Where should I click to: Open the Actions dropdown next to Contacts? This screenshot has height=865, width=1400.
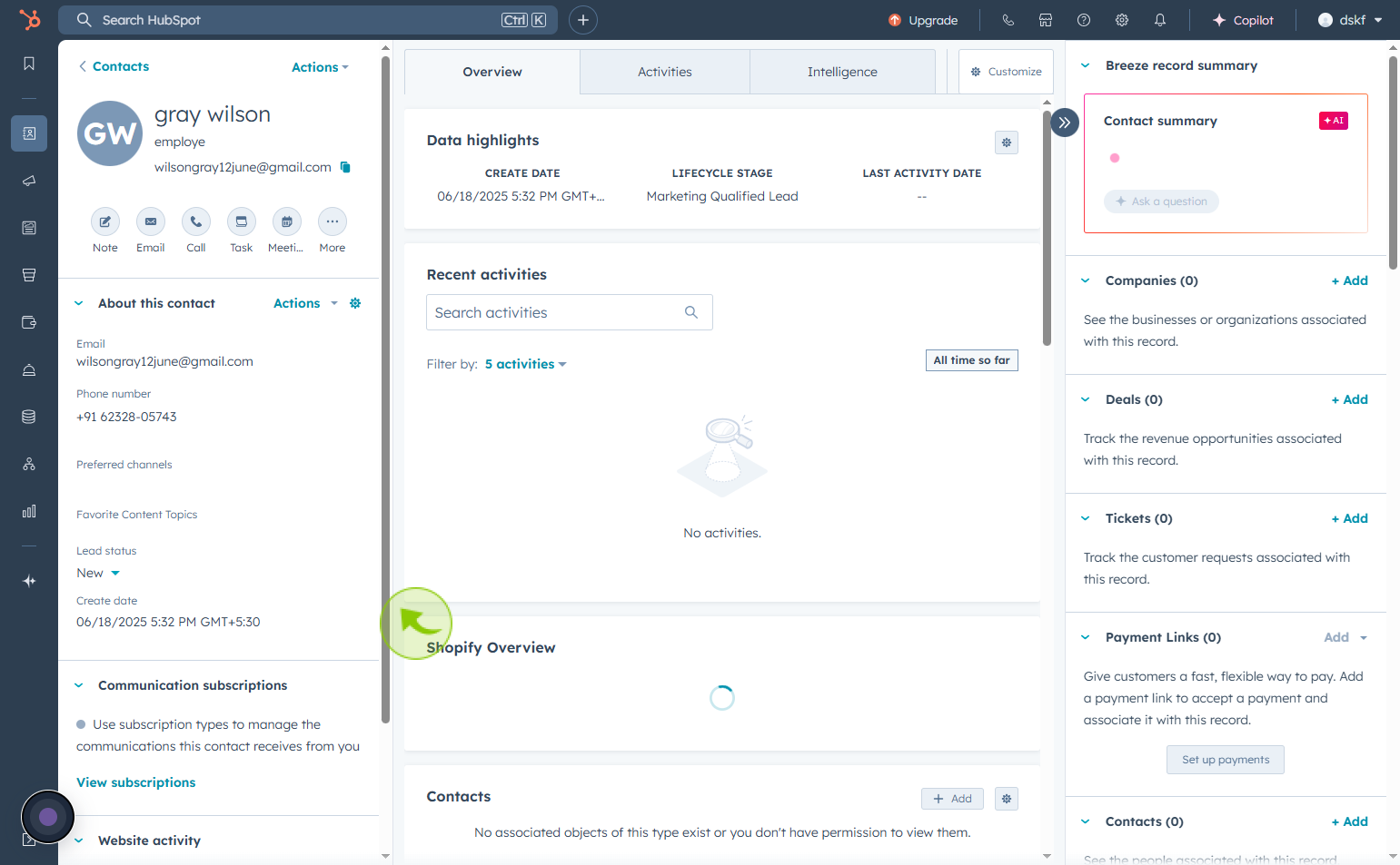click(320, 67)
